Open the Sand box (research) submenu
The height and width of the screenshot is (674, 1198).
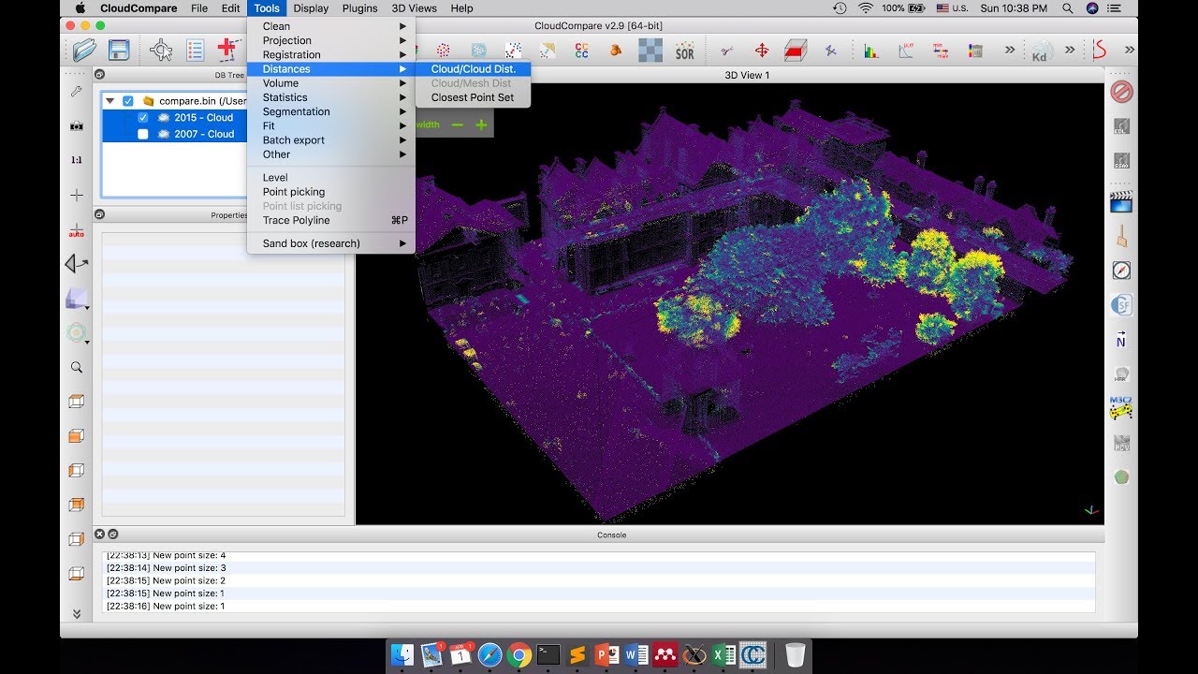coord(331,243)
